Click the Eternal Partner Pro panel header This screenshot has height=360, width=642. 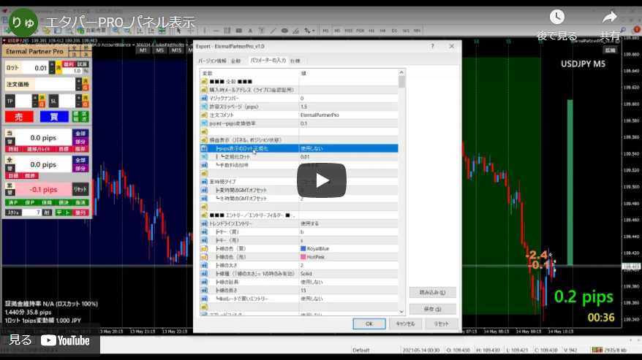coord(34,52)
